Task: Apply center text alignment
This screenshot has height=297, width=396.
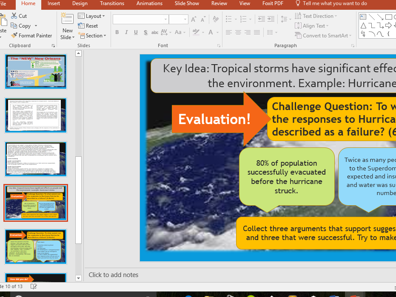Action: click(x=238, y=32)
